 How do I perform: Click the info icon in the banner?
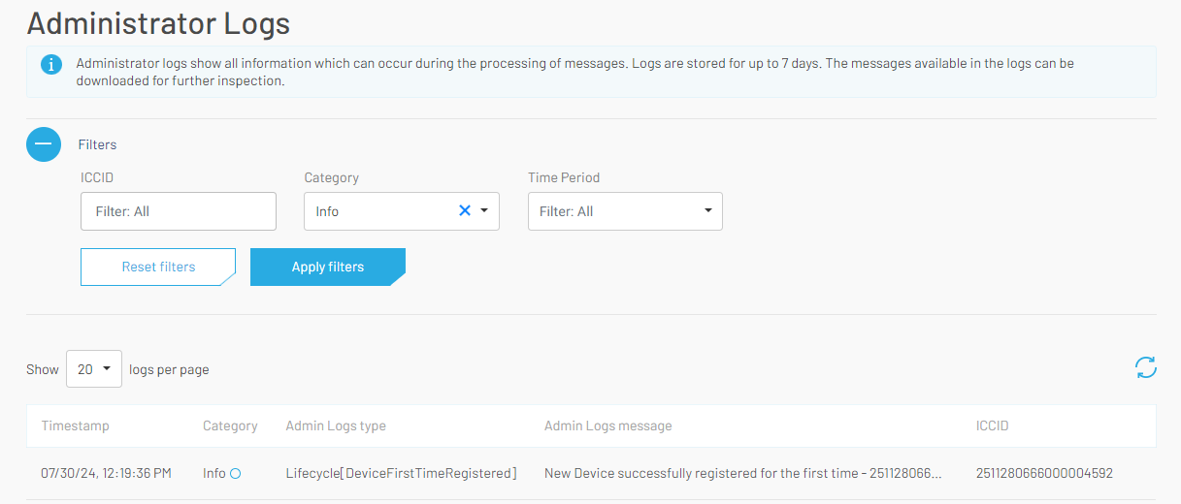click(x=51, y=64)
